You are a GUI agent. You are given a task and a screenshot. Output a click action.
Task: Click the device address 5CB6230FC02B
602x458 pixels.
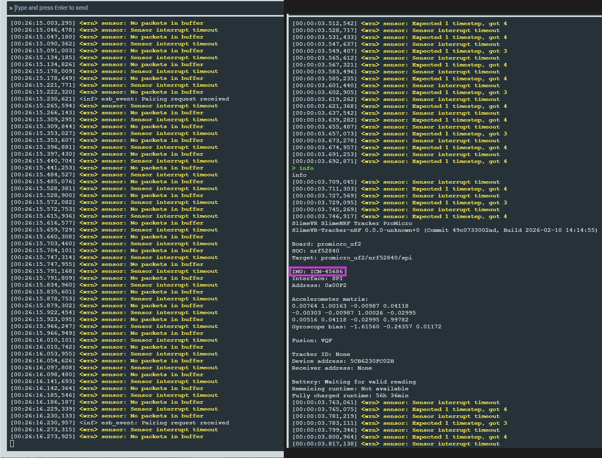click(372, 361)
